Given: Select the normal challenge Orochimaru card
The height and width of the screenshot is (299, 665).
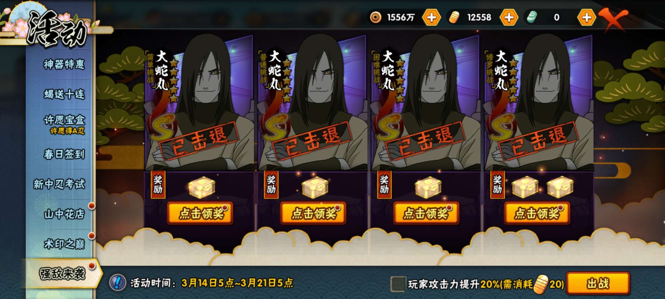Looking at the screenshot, I should point(312,102).
